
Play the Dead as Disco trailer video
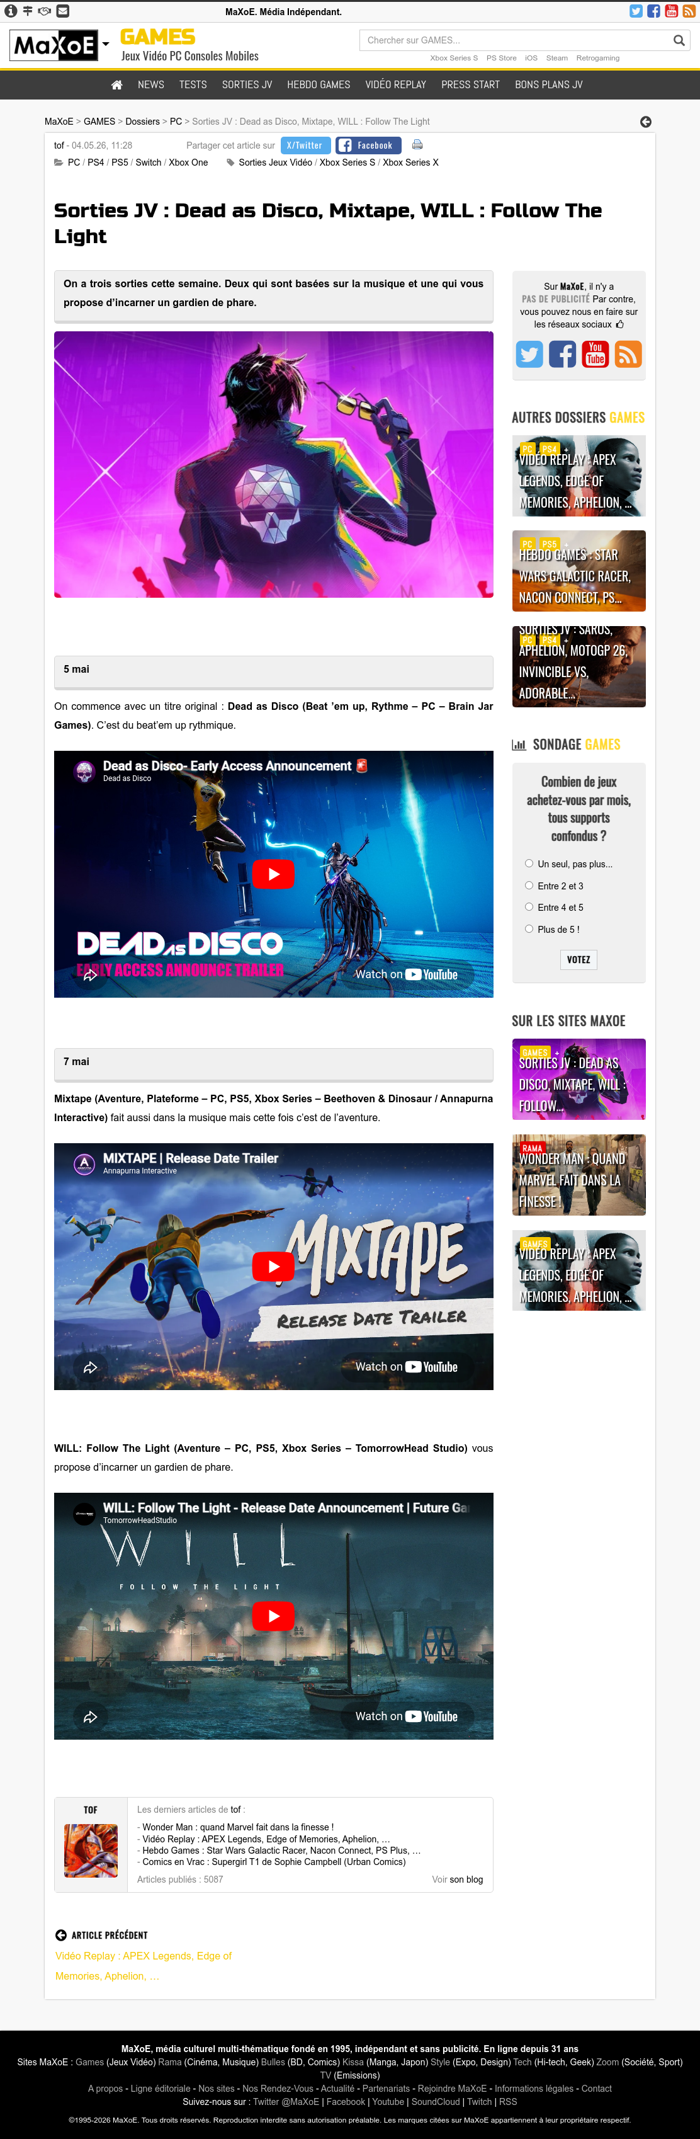pyautogui.click(x=273, y=874)
